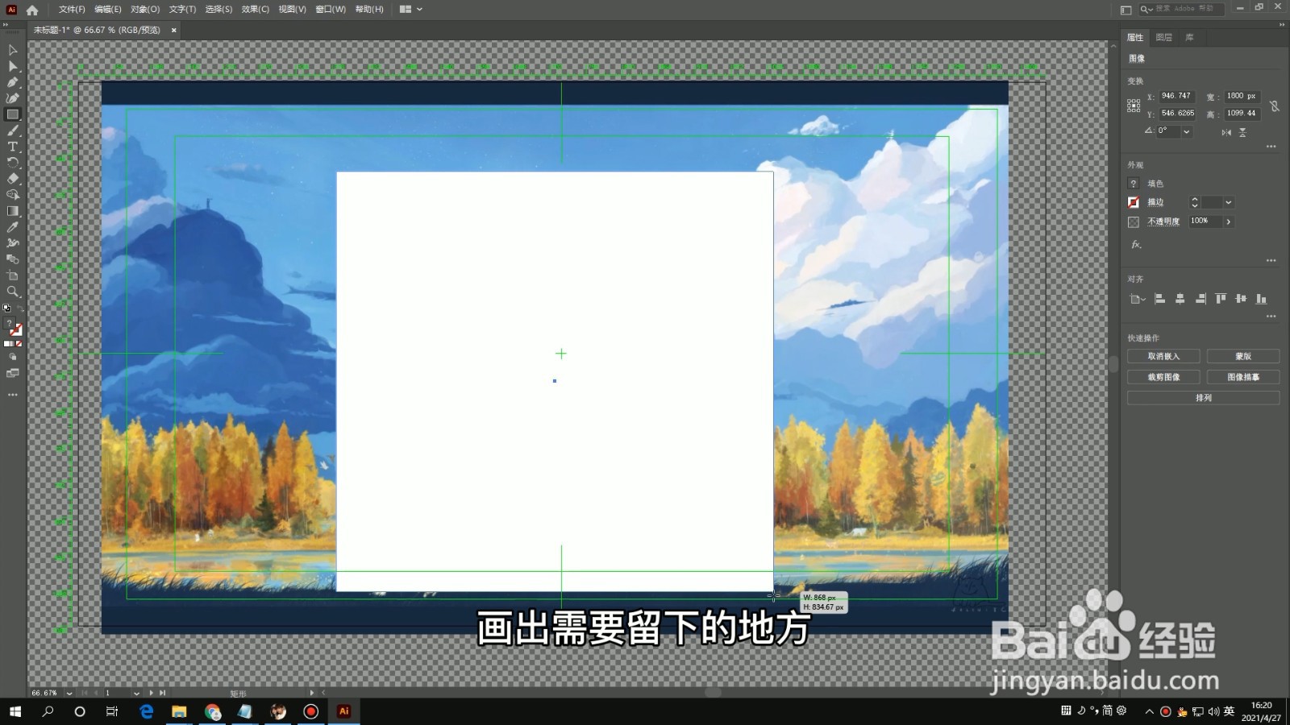This screenshot has width=1290, height=725.
Task: Expand opacity slider arrow
Action: click(1228, 222)
